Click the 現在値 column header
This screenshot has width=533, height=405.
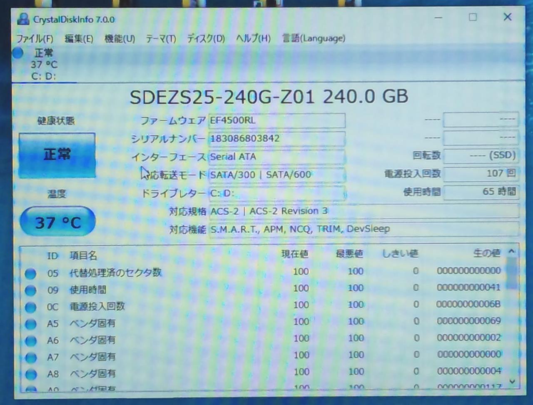(x=295, y=254)
